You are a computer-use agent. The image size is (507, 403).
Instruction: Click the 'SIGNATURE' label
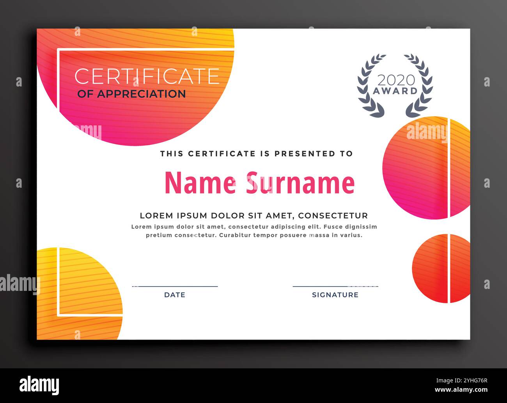pyautogui.click(x=335, y=295)
